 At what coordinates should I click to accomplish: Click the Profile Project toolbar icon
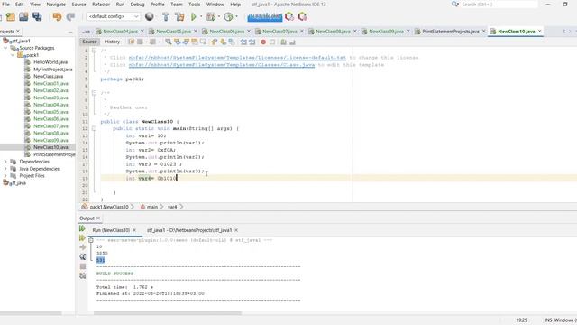coord(228,16)
